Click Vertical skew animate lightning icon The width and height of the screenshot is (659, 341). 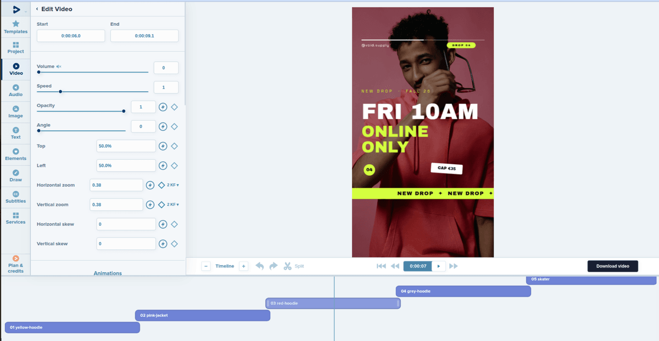(x=163, y=244)
